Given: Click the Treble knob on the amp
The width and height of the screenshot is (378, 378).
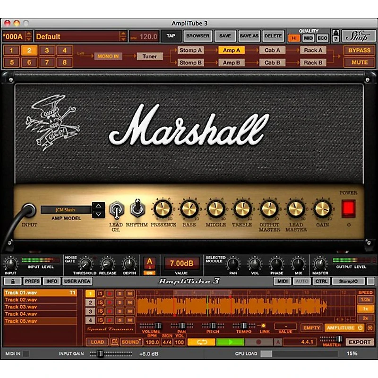Looking at the screenshot, I should (242, 209).
